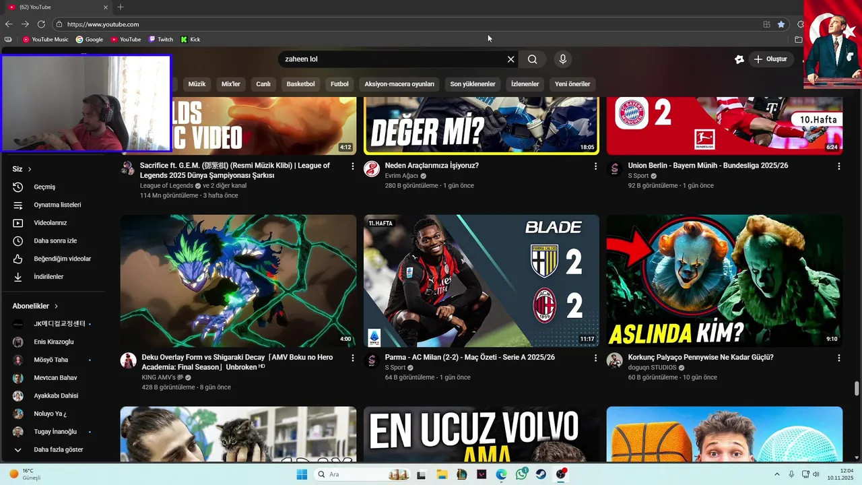
Task: Show hidden system tray icons
Action: tap(776, 474)
